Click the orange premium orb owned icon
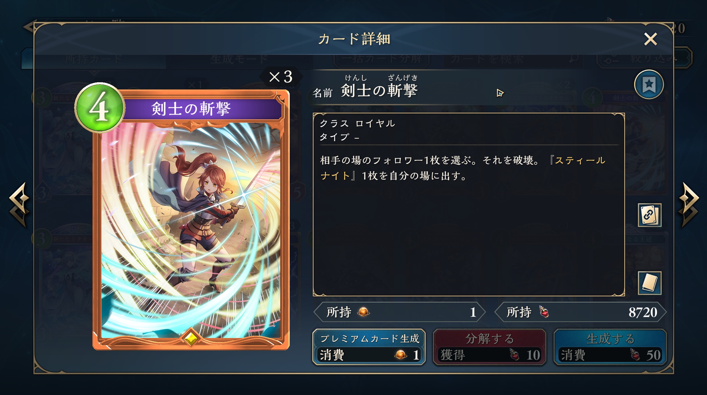 363,312
